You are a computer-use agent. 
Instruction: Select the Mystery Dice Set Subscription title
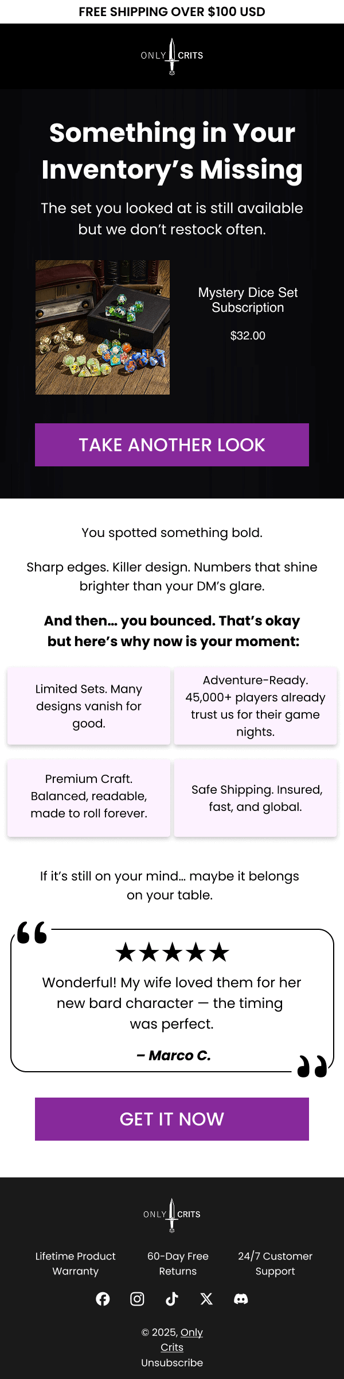(248, 300)
